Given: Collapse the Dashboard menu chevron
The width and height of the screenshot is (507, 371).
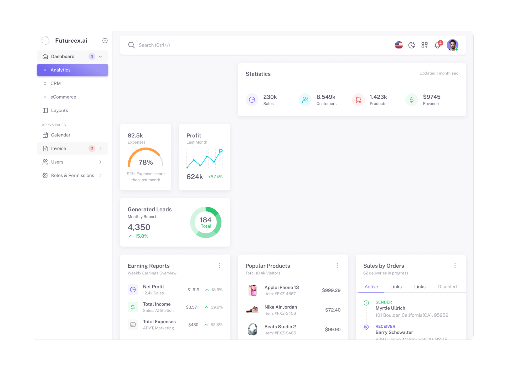Looking at the screenshot, I should click(x=100, y=57).
